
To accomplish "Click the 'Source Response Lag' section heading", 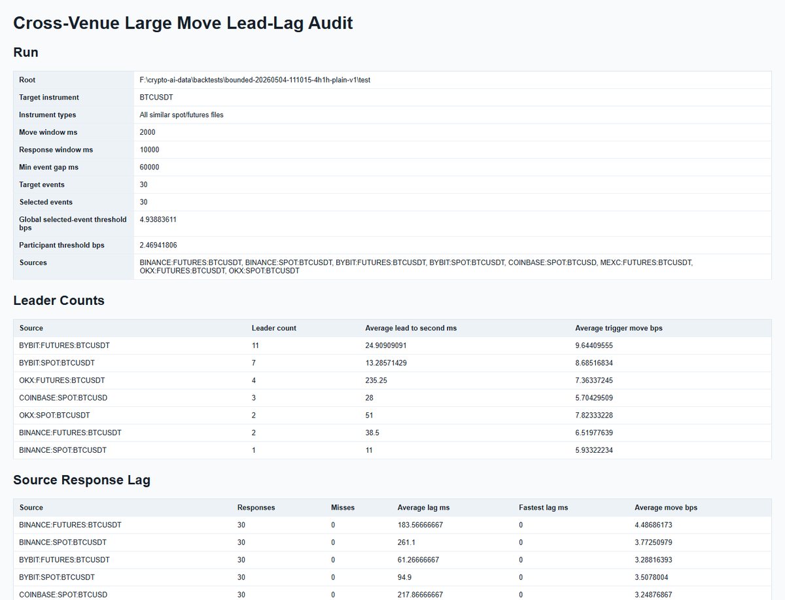I will pos(82,480).
